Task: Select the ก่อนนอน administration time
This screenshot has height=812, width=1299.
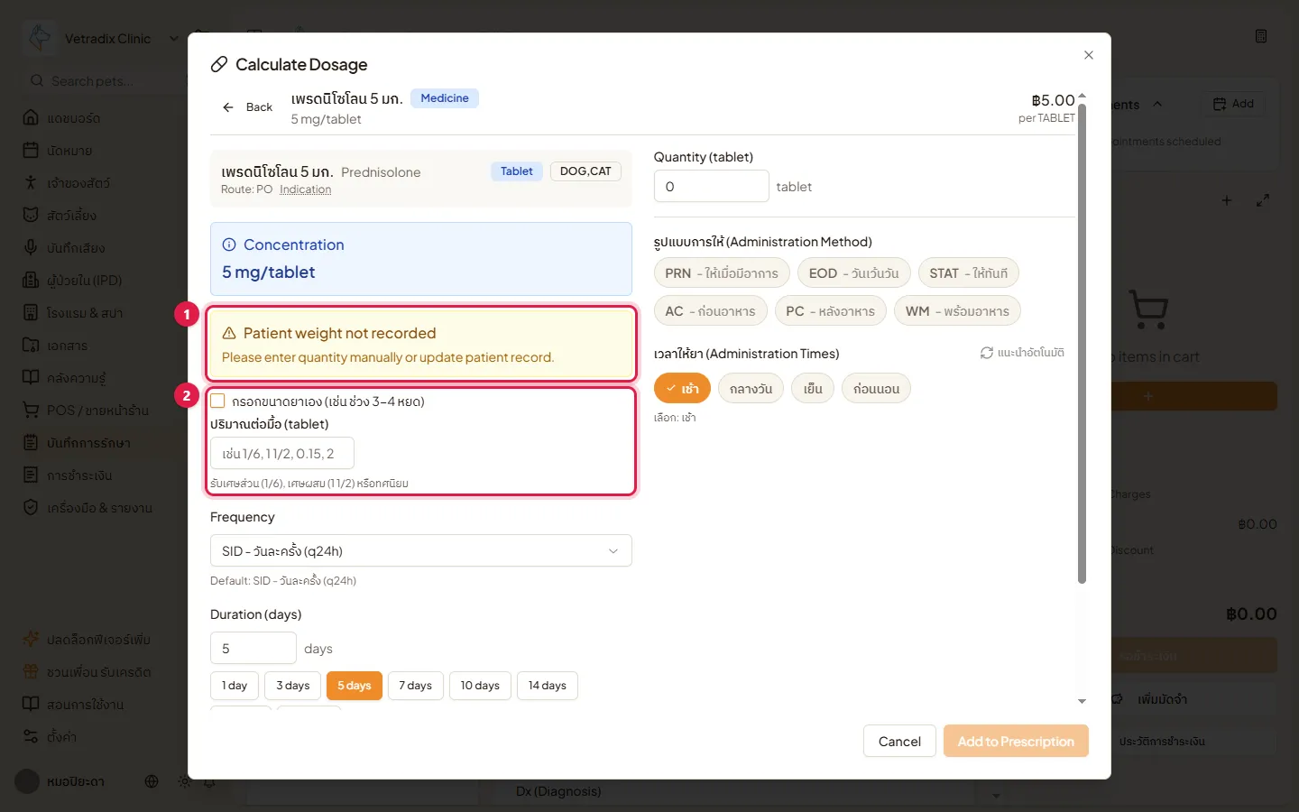Action: pos(876,389)
